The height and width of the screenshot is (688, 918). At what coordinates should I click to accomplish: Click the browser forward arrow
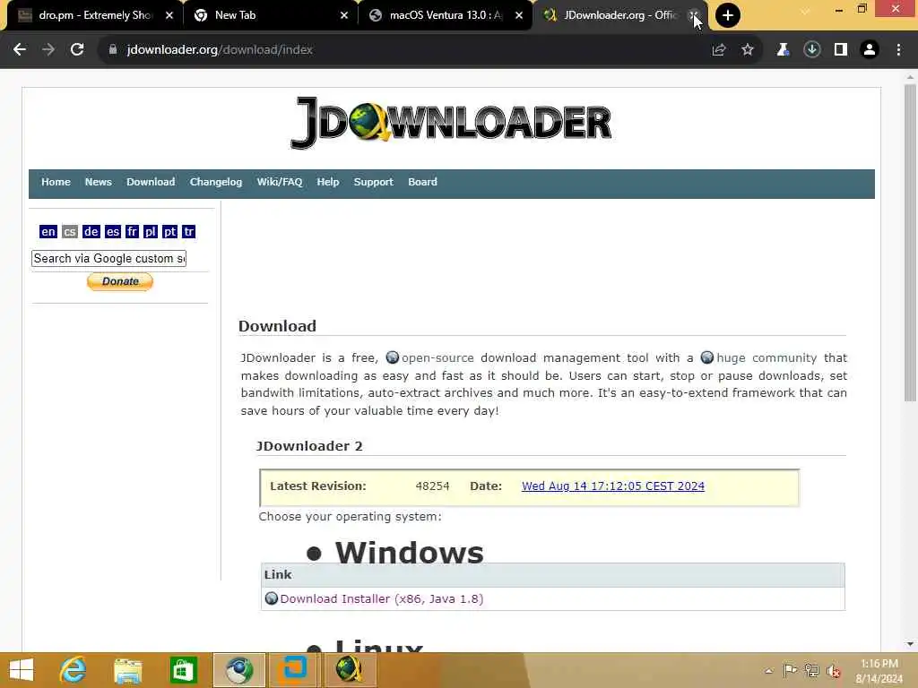coord(48,50)
